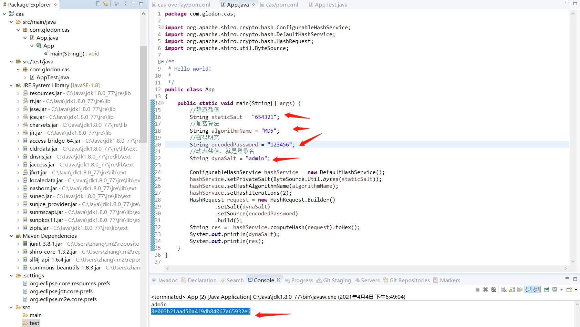580x327 pixels.
Task: Clear the console output
Action: (x=504, y=289)
